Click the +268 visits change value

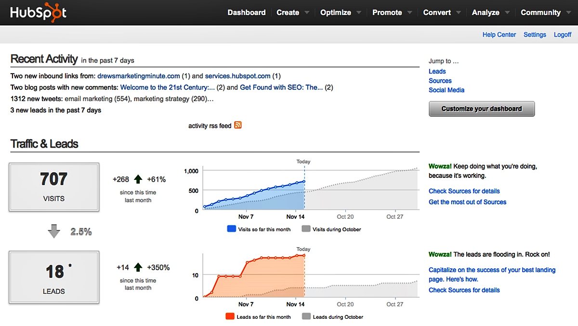coord(121,179)
